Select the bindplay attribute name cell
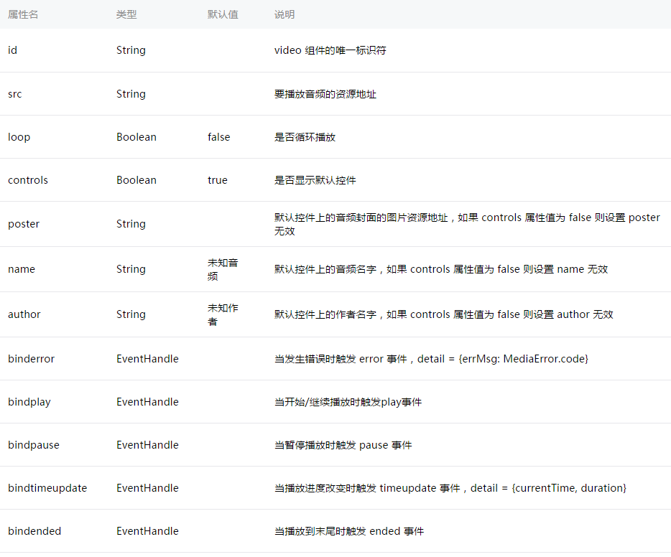 tap(29, 402)
